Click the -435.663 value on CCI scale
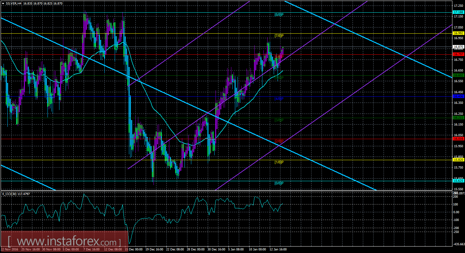This screenshot has width=465, height=253. pos(459,244)
